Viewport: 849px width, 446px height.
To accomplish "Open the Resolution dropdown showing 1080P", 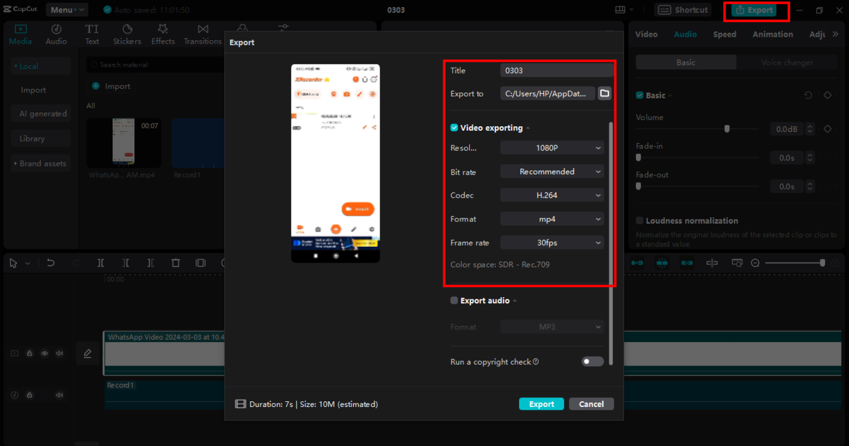I will (x=552, y=148).
